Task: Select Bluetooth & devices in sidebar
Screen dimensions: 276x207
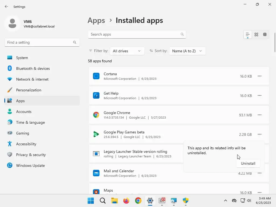Action: coord(33,68)
